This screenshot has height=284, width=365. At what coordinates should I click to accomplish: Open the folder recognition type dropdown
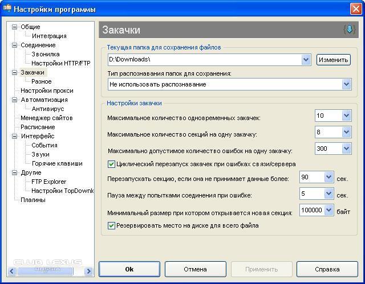click(x=346, y=84)
